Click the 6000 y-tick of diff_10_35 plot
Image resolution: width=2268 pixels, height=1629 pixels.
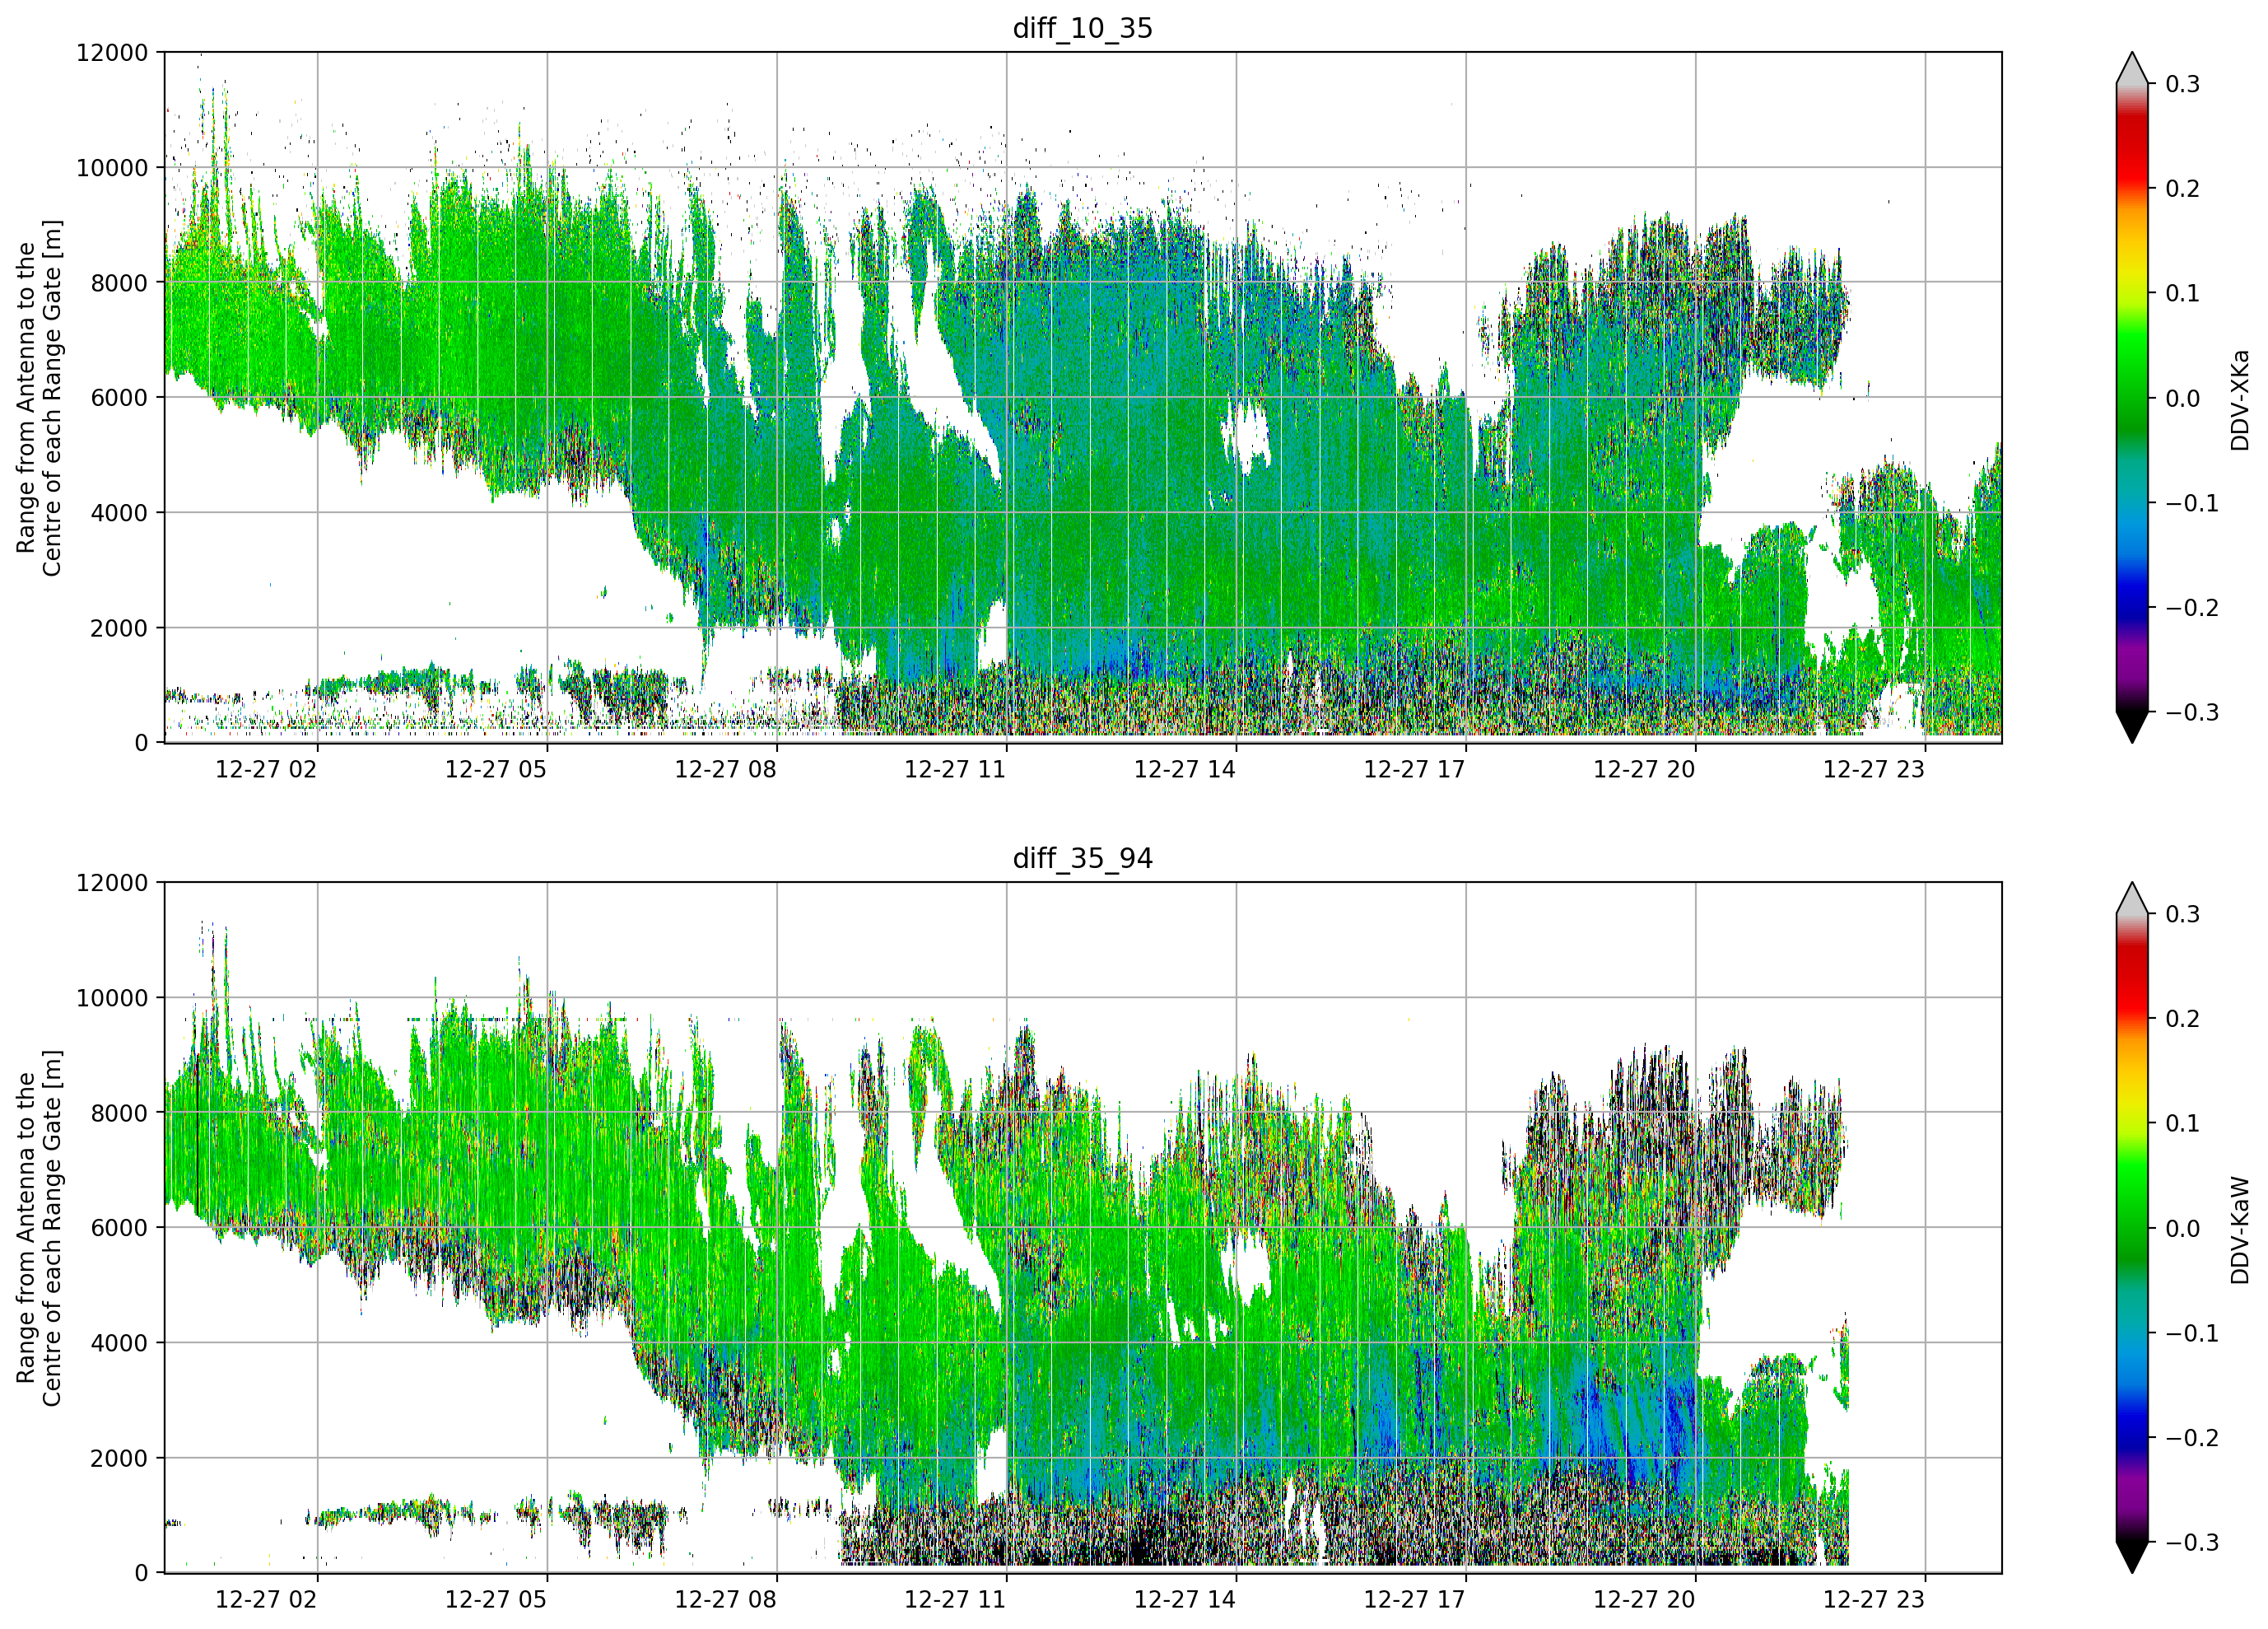click(119, 399)
